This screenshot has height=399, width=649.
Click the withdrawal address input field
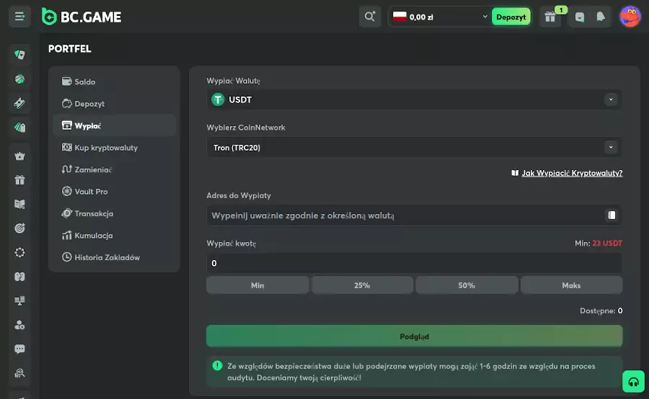pyautogui.click(x=404, y=215)
